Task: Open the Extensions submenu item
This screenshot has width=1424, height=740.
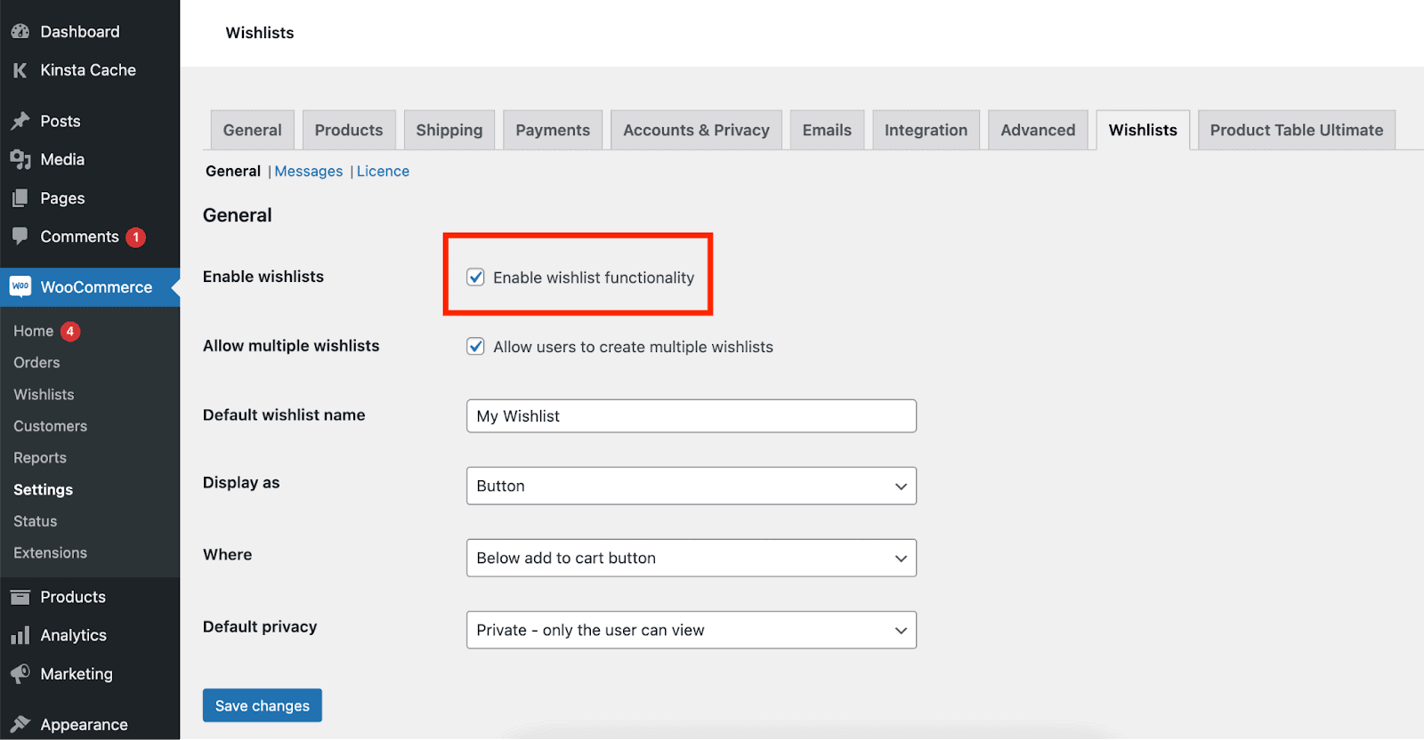Action: point(50,553)
